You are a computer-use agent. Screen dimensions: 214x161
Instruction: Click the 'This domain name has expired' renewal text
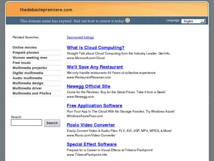click(72, 21)
